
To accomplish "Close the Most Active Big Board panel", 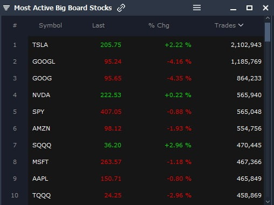I will click(265, 8).
